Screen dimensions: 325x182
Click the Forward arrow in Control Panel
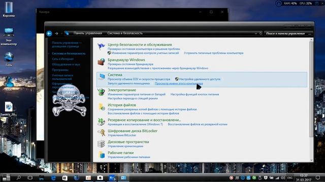56,33
